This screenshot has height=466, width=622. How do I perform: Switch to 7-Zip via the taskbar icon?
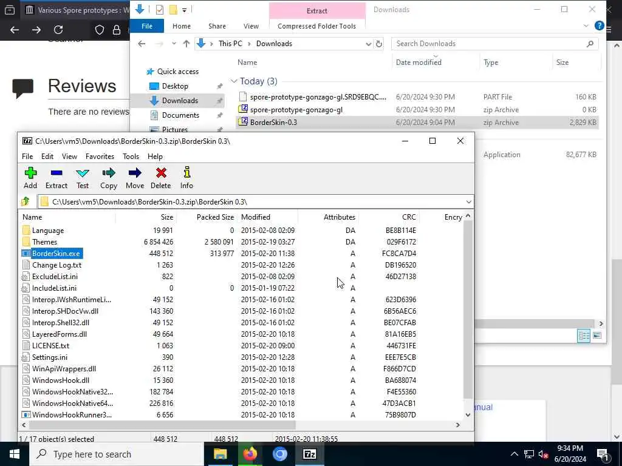[309, 454]
